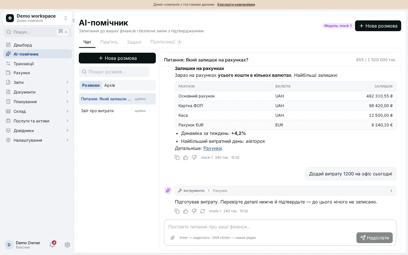Like the account balances reply

point(186,158)
